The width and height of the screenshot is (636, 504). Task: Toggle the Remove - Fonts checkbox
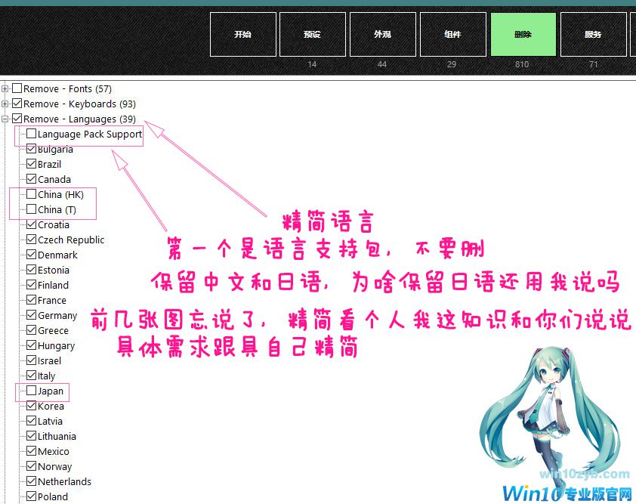[x=17, y=89]
